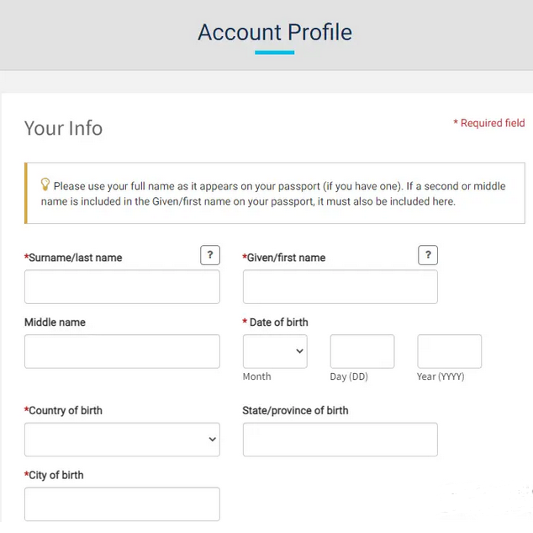
Task: Click the Date of birth label
Action: (x=278, y=322)
